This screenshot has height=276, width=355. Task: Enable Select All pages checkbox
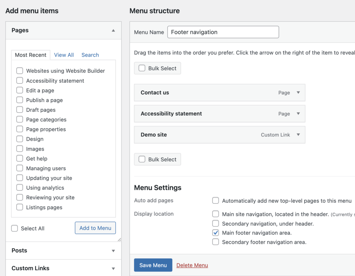(x=15, y=229)
